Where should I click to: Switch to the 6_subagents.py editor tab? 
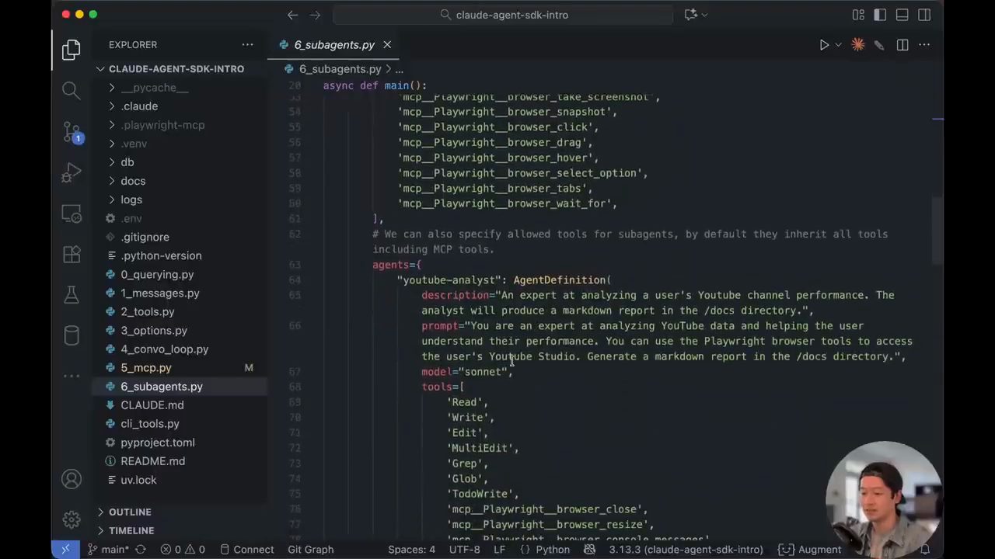point(334,45)
